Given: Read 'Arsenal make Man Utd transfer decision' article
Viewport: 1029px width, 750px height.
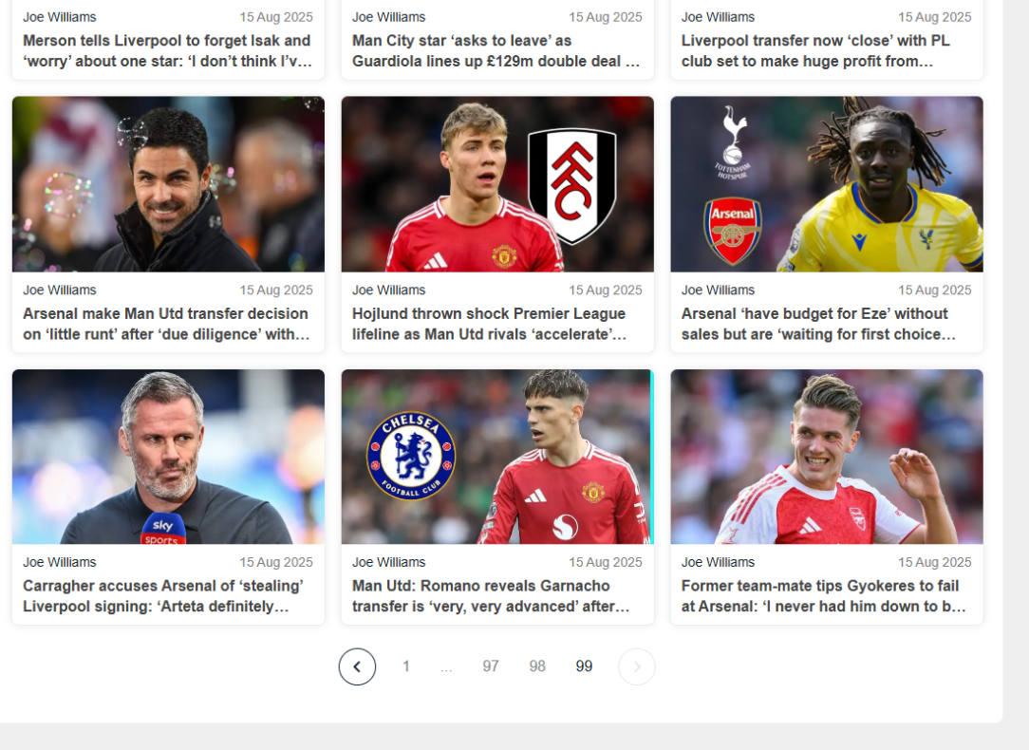Looking at the screenshot, I should click(x=166, y=324).
